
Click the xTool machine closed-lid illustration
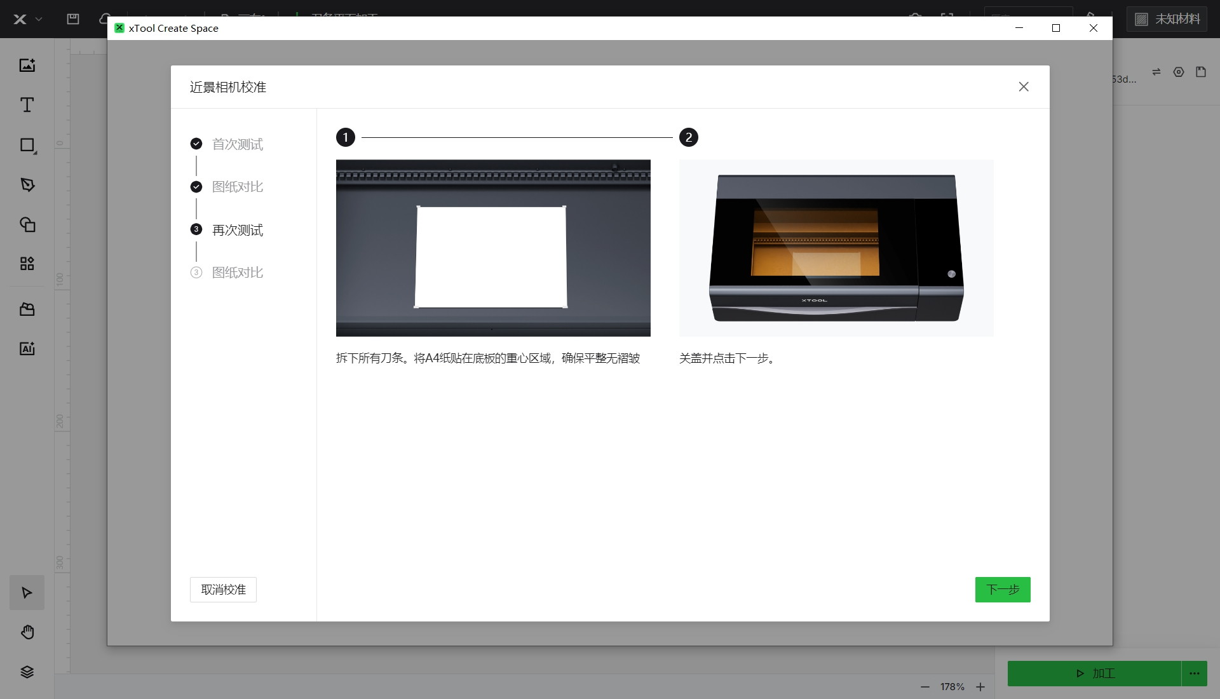(x=836, y=248)
